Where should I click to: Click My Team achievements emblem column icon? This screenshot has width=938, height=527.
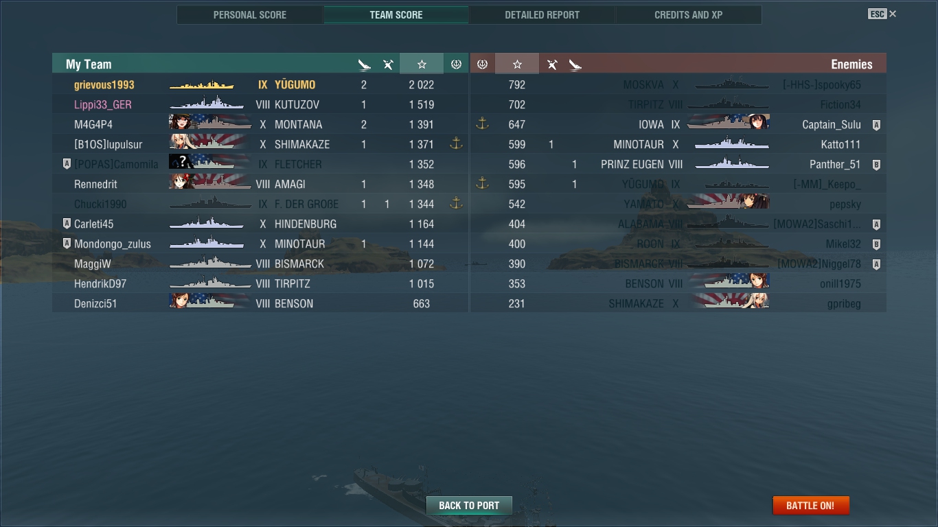click(x=456, y=64)
